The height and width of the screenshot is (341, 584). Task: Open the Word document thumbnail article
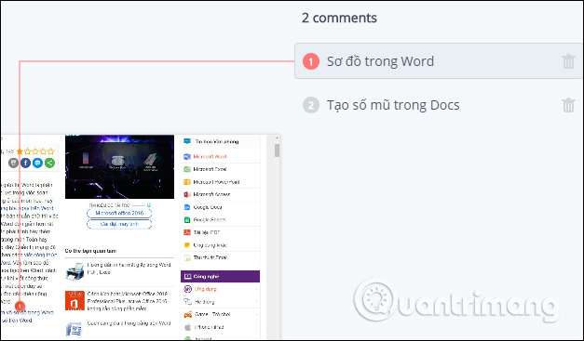coord(75,329)
